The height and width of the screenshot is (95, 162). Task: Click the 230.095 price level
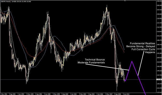(x=159, y=19)
